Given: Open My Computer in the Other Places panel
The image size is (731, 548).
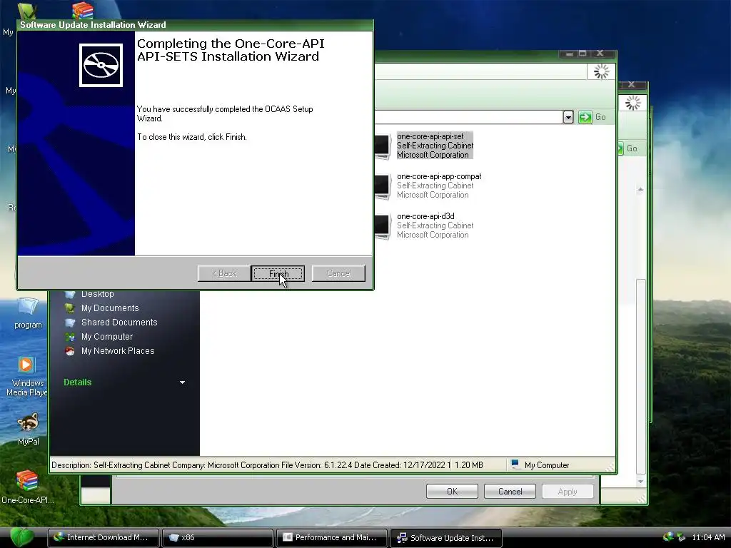Looking at the screenshot, I should (x=107, y=337).
